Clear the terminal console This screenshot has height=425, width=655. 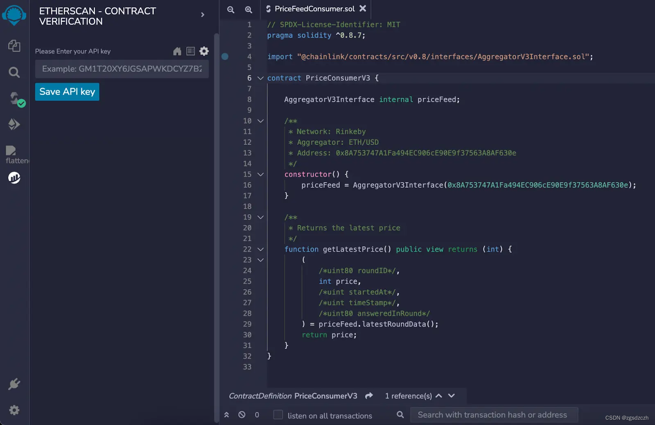click(242, 415)
